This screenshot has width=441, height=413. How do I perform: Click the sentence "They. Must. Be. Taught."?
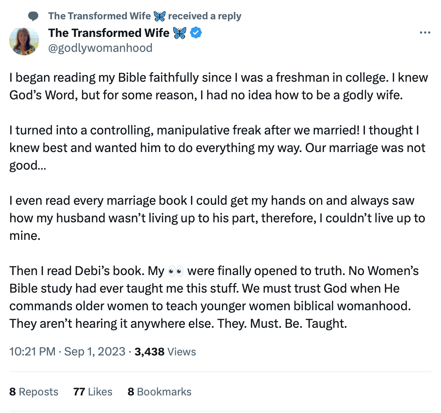tap(299, 324)
